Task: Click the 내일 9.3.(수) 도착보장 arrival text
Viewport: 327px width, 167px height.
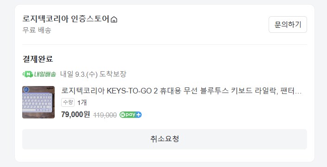Action: pyautogui.click(x=93, y=74)
